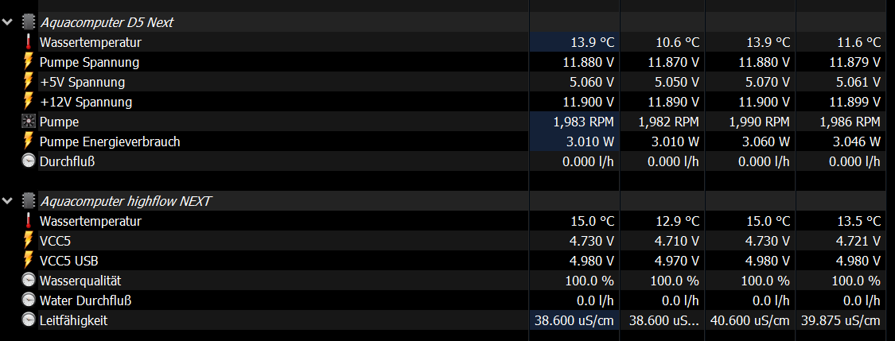
Task: Click the 5.070 V maximum +5V value
Action: coord(767,83)
